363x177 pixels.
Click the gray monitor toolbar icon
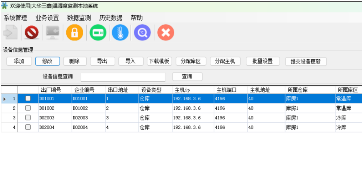coord(53,33)
